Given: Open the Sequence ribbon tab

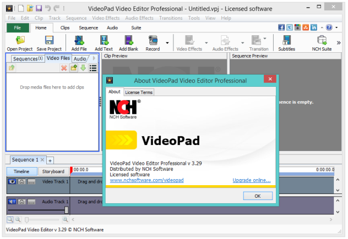Looking at the screenshot, I should tap(88, 28).
